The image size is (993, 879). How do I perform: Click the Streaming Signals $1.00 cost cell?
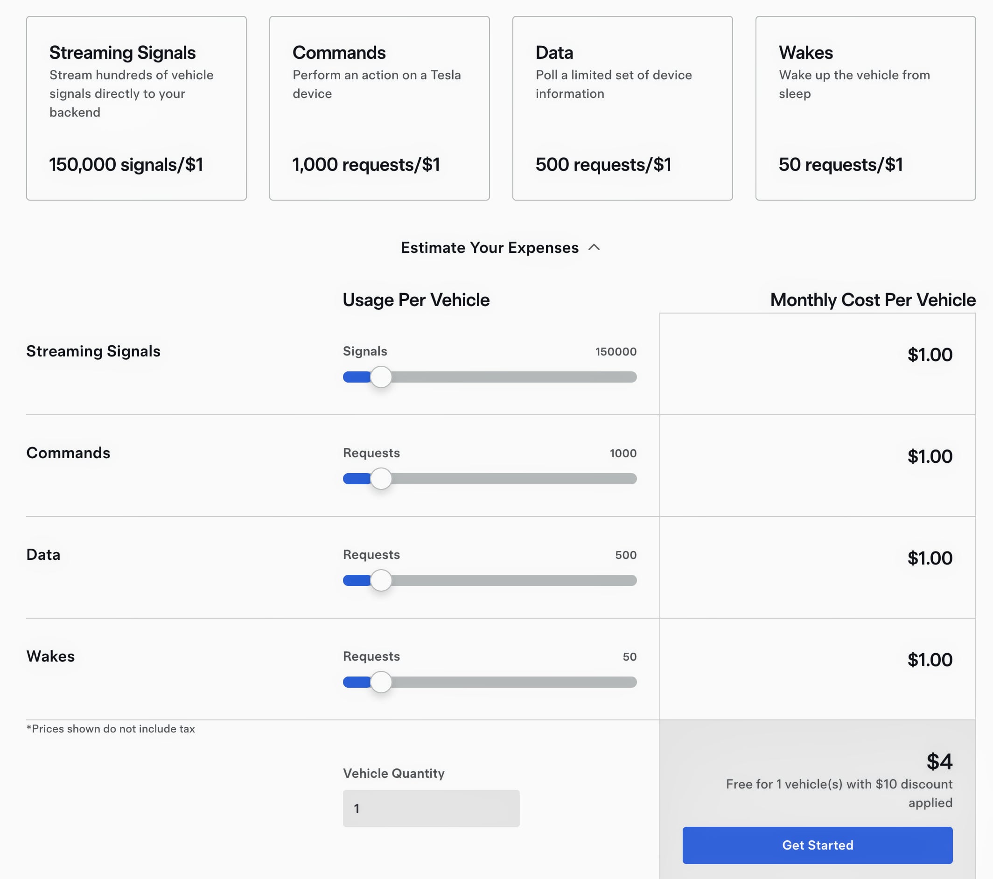coord(930,355)
